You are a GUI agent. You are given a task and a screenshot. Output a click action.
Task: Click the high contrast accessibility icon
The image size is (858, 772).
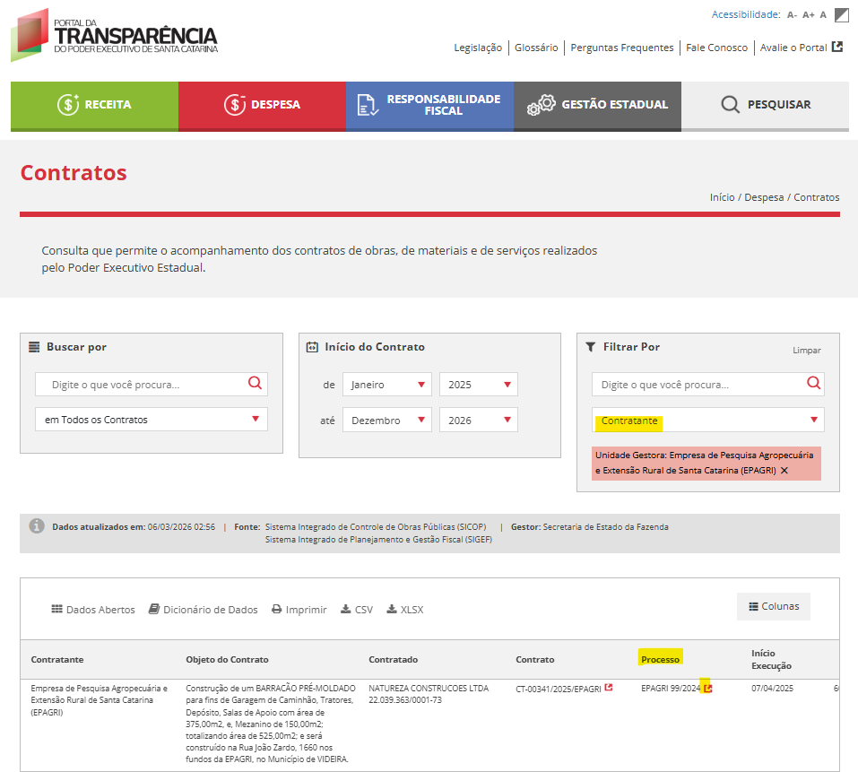841,14
